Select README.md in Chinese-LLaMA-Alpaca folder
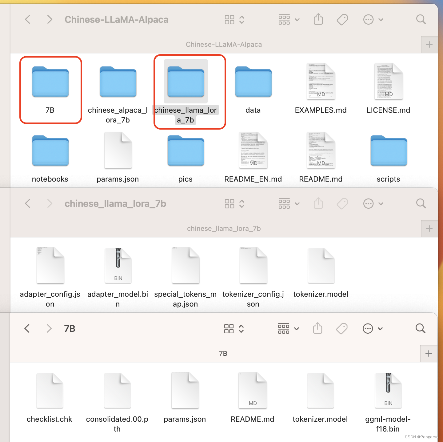 pos(321,150)
